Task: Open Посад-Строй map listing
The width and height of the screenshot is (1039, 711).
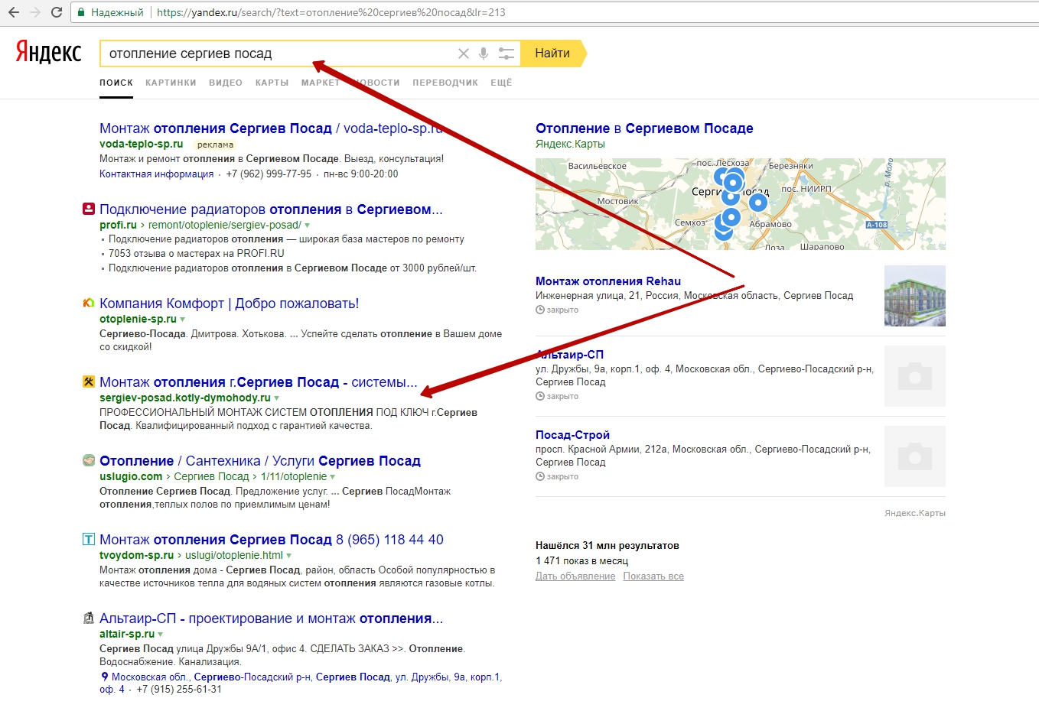Action: point(572,435)
